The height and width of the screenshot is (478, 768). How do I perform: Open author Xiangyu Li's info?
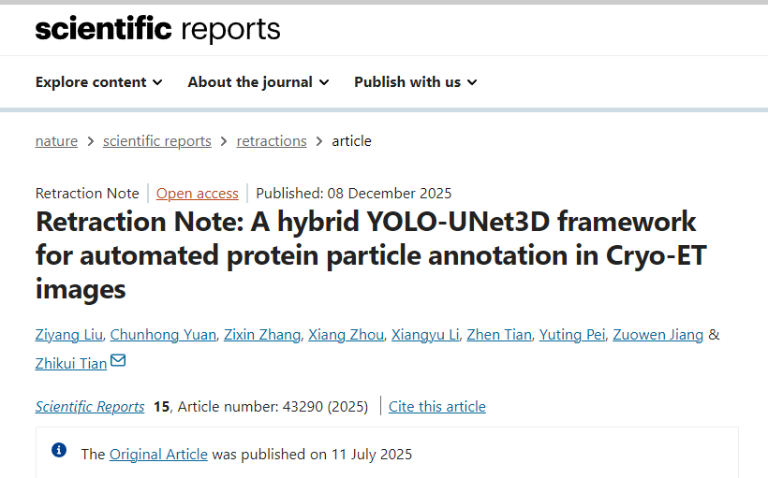[425, 335]
